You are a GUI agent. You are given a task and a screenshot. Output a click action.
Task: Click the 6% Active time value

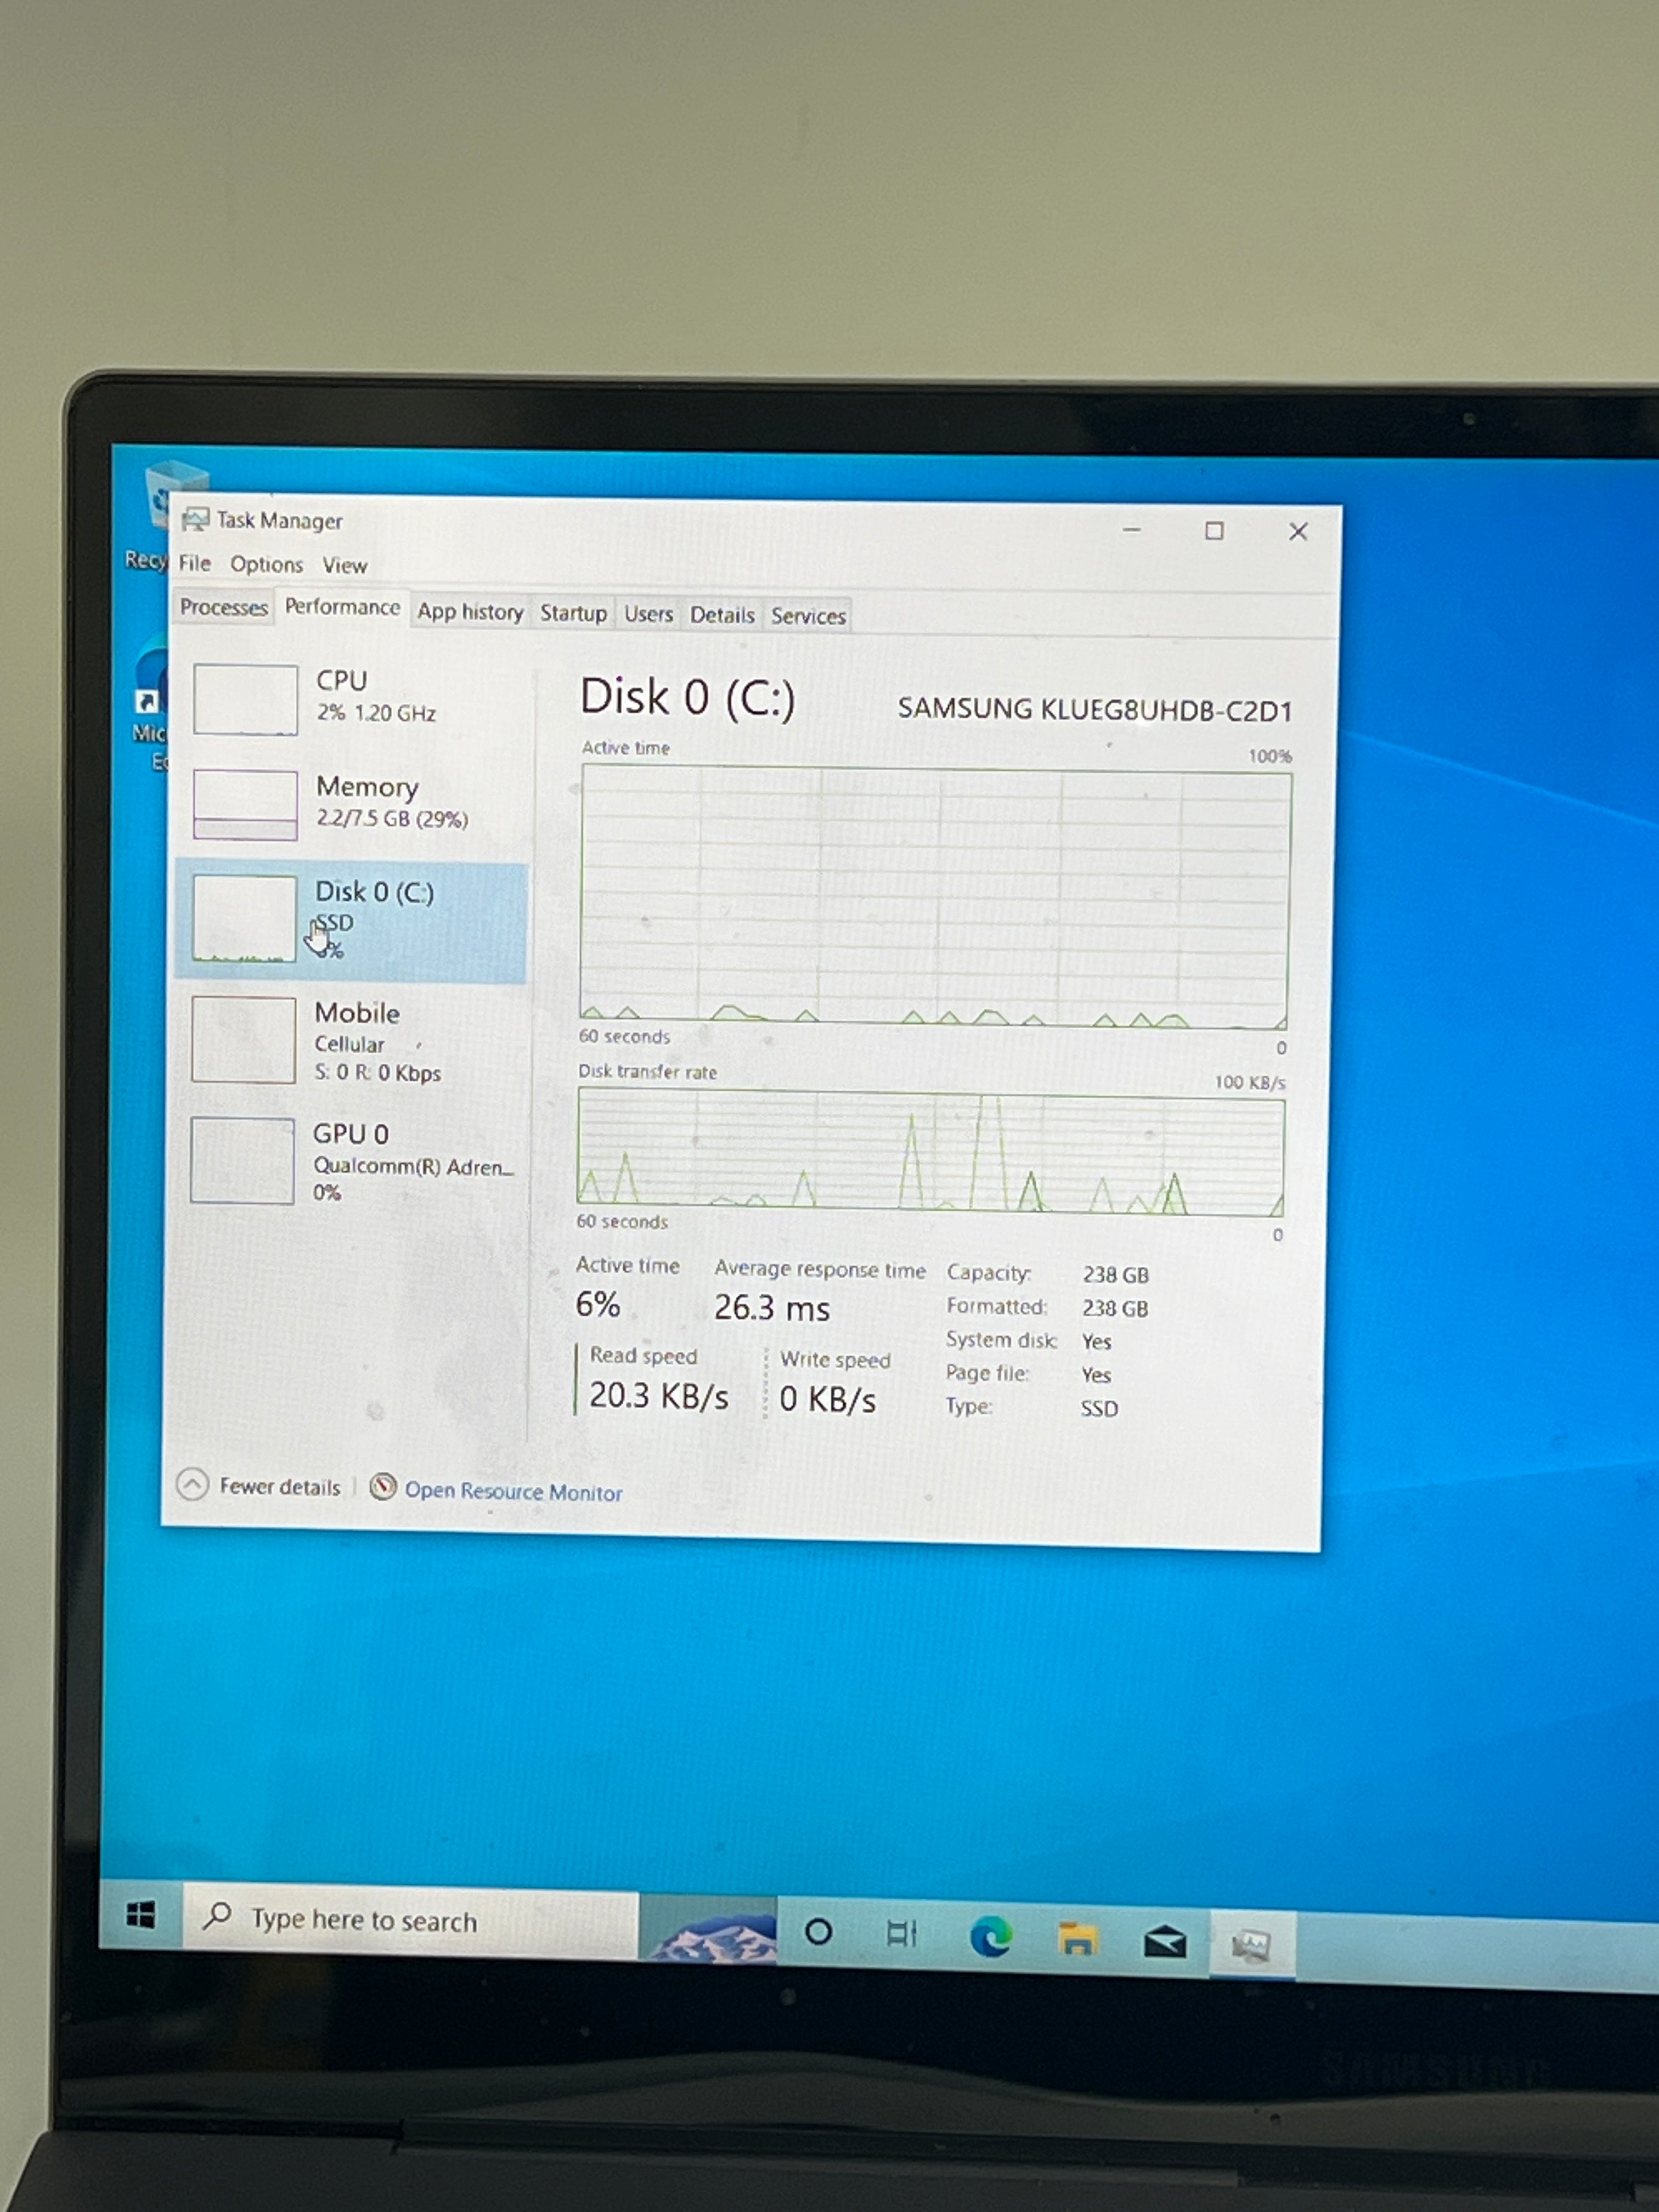pyautogui.click(x=598, y=1304)
